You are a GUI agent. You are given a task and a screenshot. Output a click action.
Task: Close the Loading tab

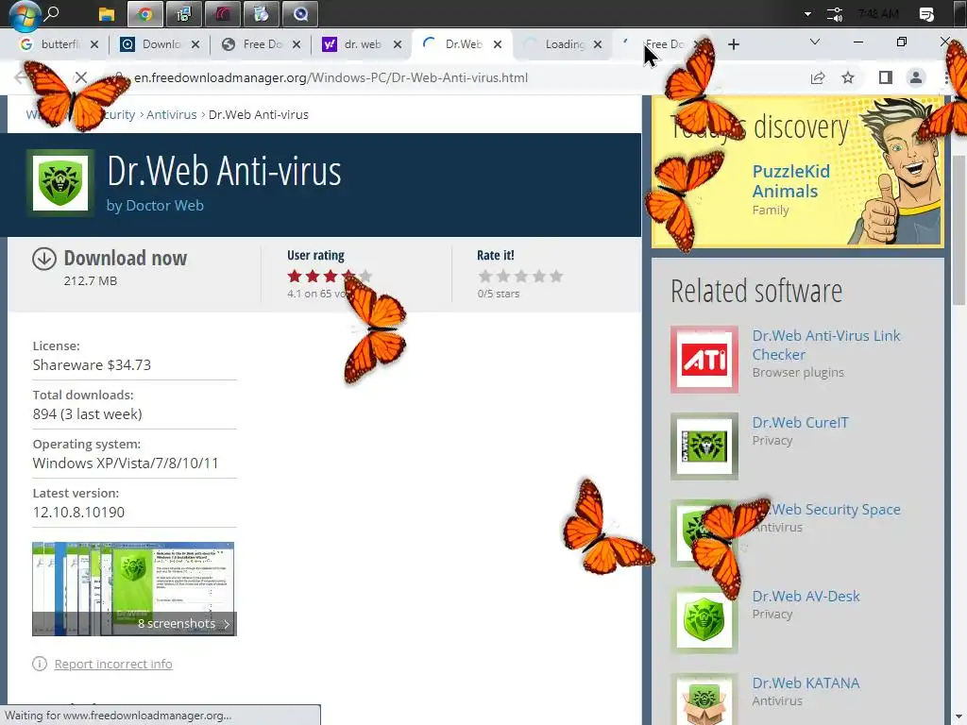[x=597, y=44]
